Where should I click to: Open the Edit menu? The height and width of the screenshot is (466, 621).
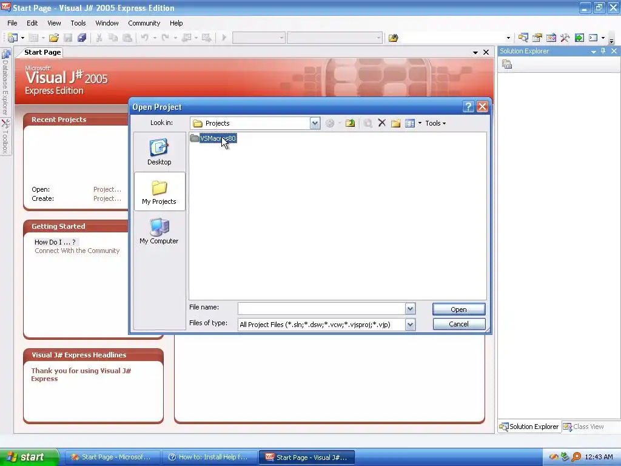32,23
